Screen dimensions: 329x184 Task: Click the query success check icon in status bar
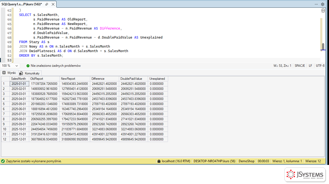(x=3, y=161)
